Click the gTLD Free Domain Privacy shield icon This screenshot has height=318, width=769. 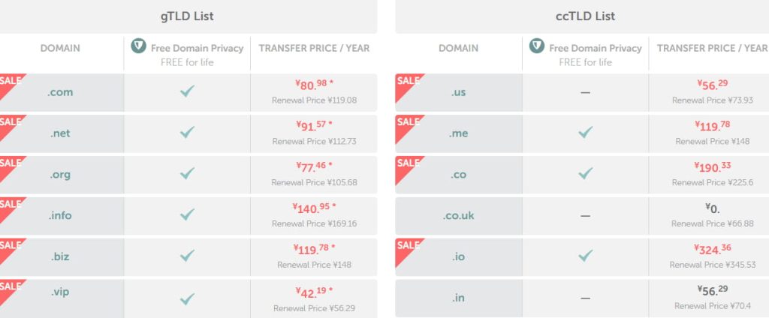coord(138,46)
